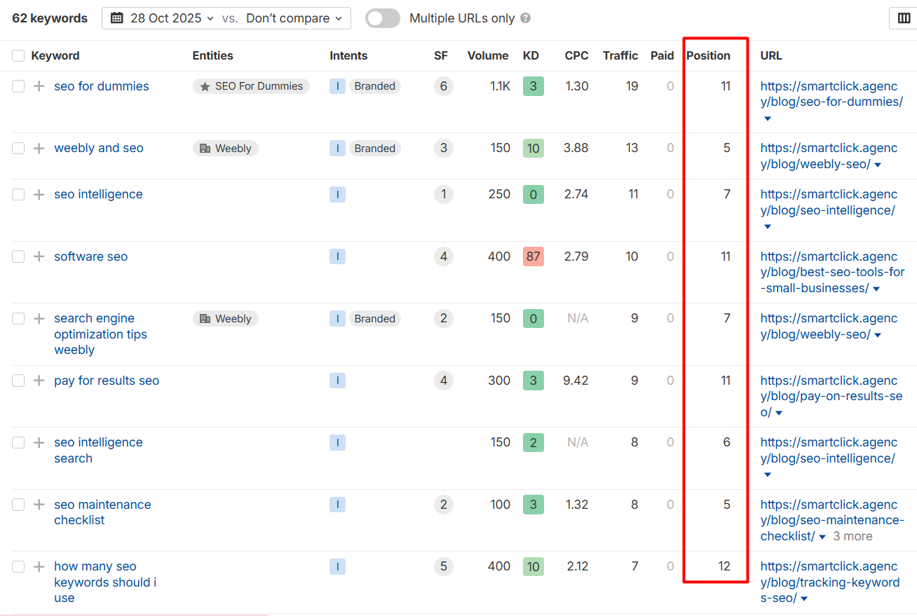Click the red KD score badge showing 87
Image resolution: width=917 pixels, height=616 pixels.
tap(533, 256)
